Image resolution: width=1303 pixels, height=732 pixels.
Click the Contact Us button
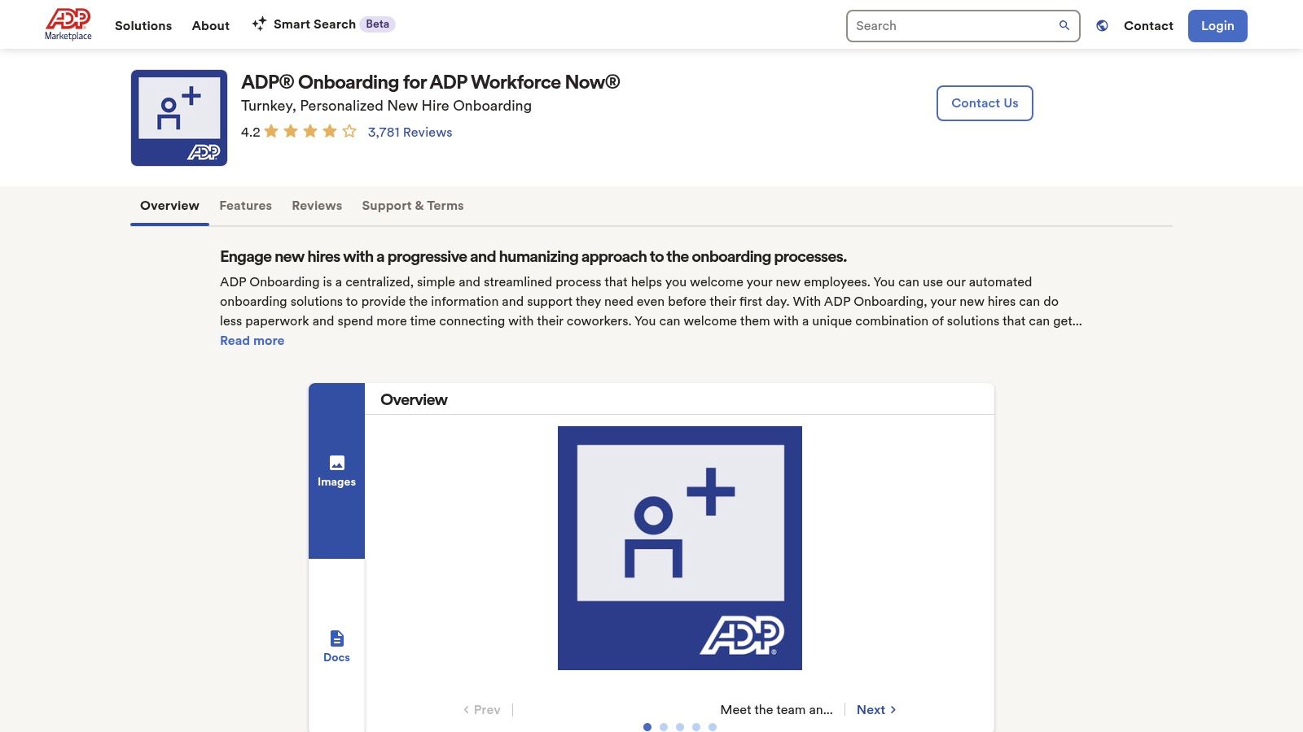coord(984,102)
